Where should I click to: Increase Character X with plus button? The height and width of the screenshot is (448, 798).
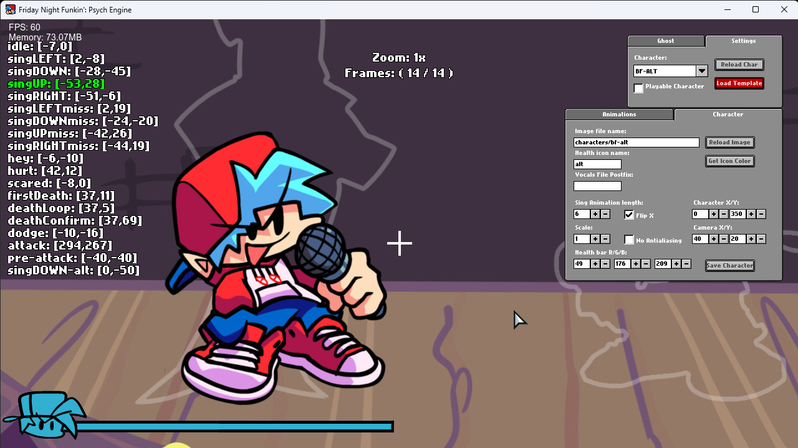[x=714, y=214]
